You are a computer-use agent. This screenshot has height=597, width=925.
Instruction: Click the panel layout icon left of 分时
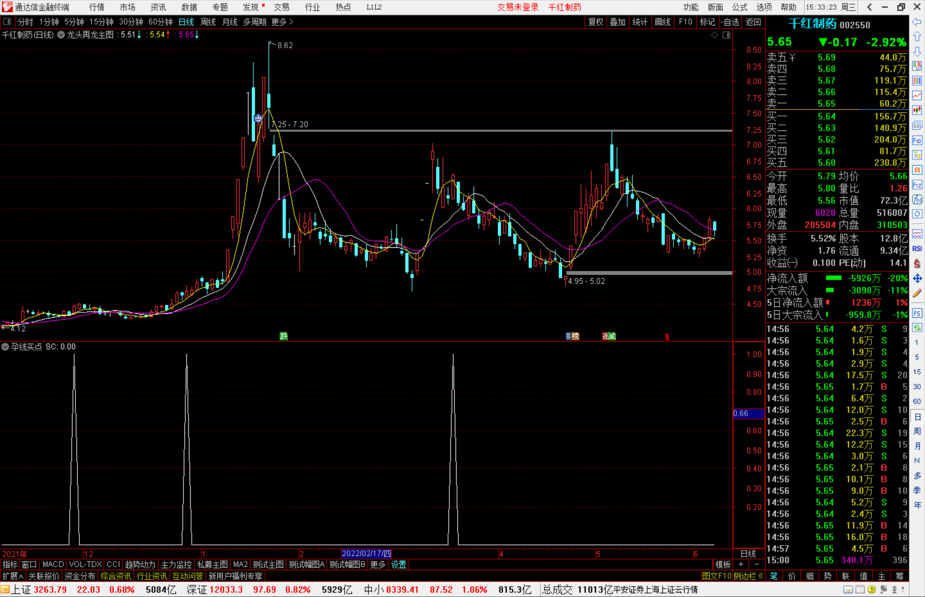[7, 21]
